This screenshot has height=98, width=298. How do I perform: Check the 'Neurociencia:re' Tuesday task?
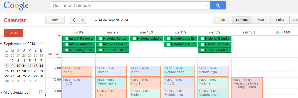click(x=101, y=50)
